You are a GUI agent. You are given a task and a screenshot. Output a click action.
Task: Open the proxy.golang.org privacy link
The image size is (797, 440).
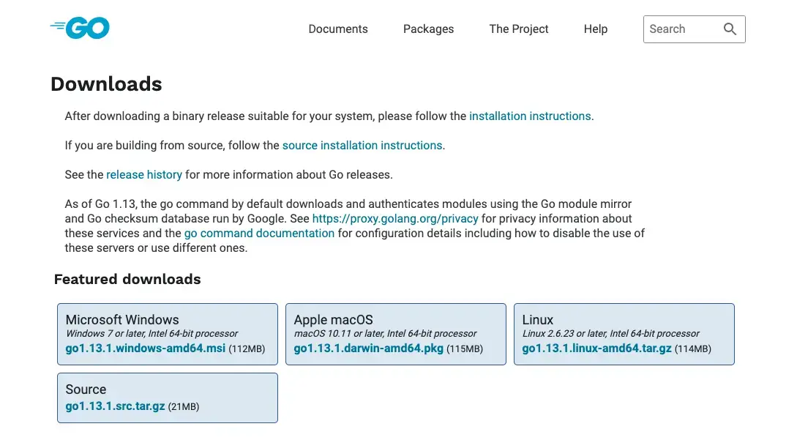(x=395, y=219)
